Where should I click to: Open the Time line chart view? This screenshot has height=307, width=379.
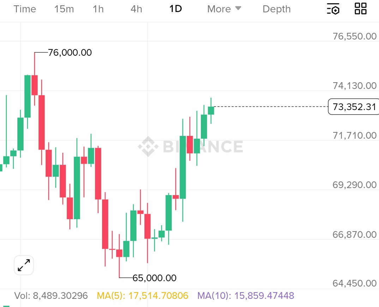coord(25,9)
